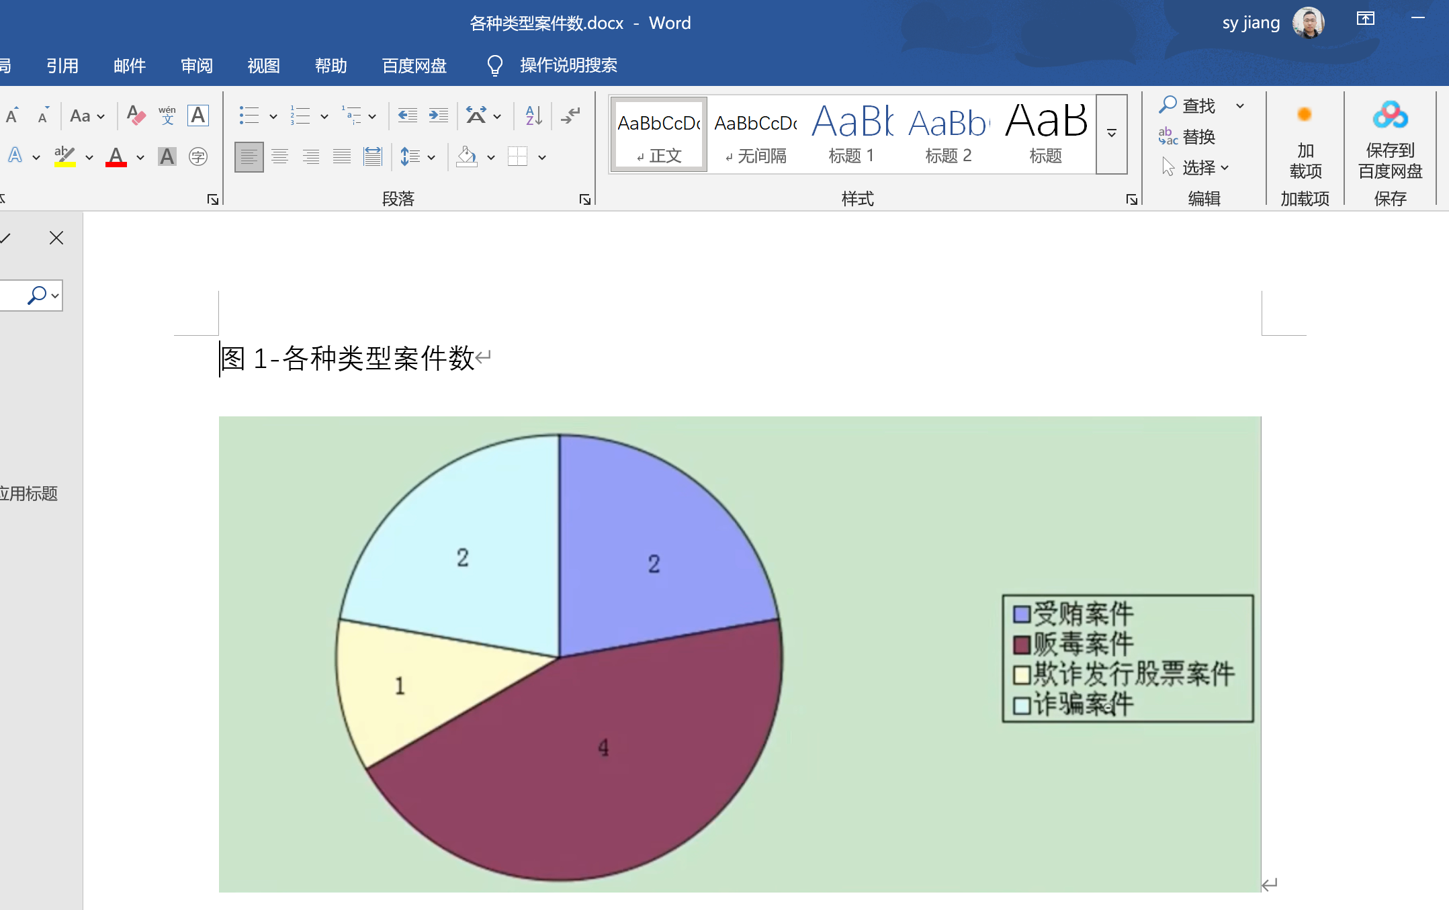The width and height of the screenshot is (1449, 910).
Task: Click the increase indent icon
Action: [x=438, y=116]
